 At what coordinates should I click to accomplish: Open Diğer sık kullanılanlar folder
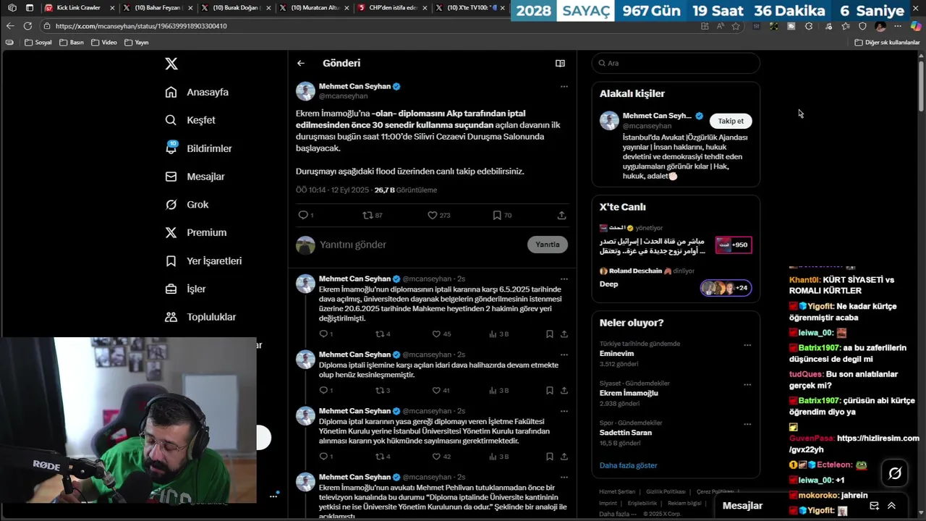(x=887, y=42)
